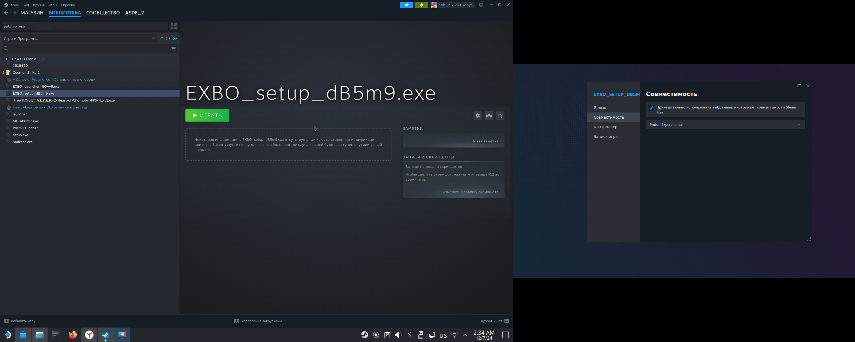Go to the СООБЩЕСТВО tab
Viewport: 855px width, 342px height.
(x=103, y=13)
